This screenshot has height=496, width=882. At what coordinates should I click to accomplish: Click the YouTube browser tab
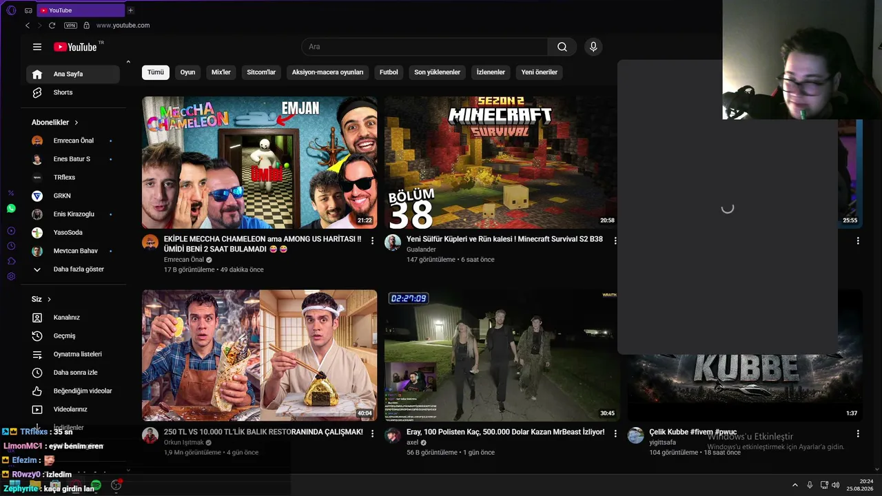pyautogui.click(x=80, y=10)
